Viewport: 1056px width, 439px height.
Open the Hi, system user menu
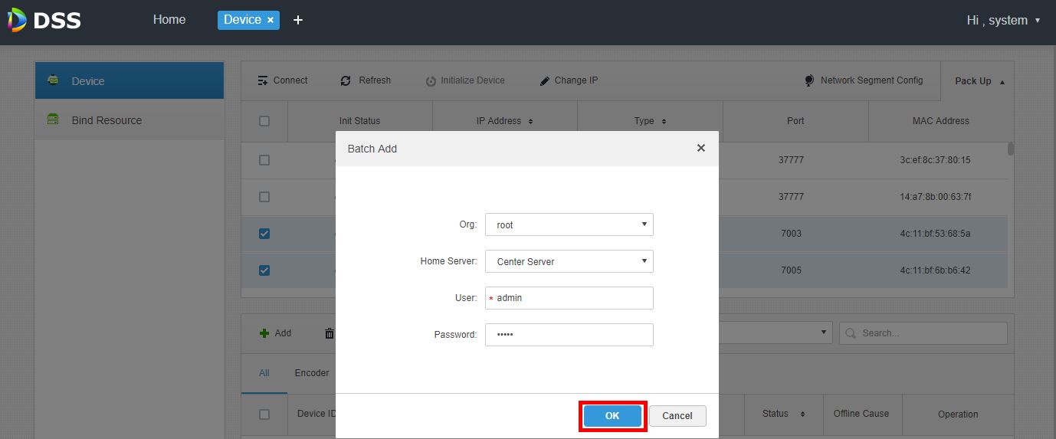(x=1003, y=21)
